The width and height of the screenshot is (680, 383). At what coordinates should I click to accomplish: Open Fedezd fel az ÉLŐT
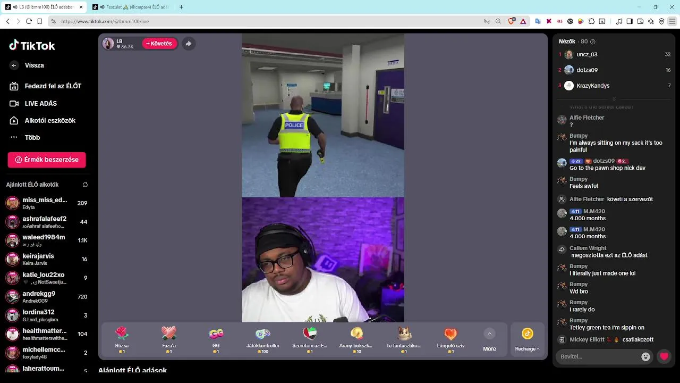47,86
